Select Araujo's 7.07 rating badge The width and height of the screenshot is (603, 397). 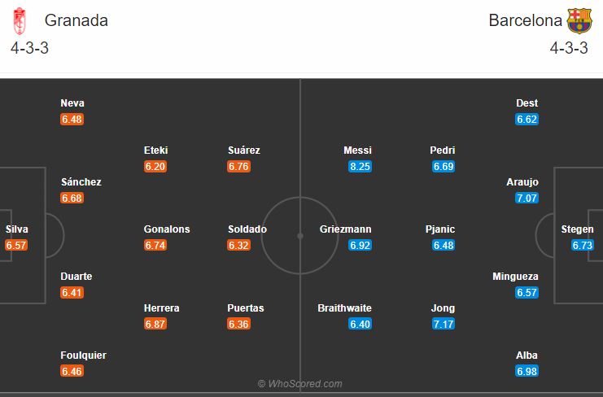tap(527, 198)
